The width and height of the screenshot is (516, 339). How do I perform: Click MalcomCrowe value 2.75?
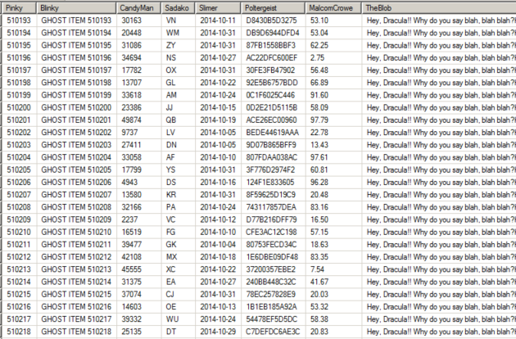(x=333, y=58)
